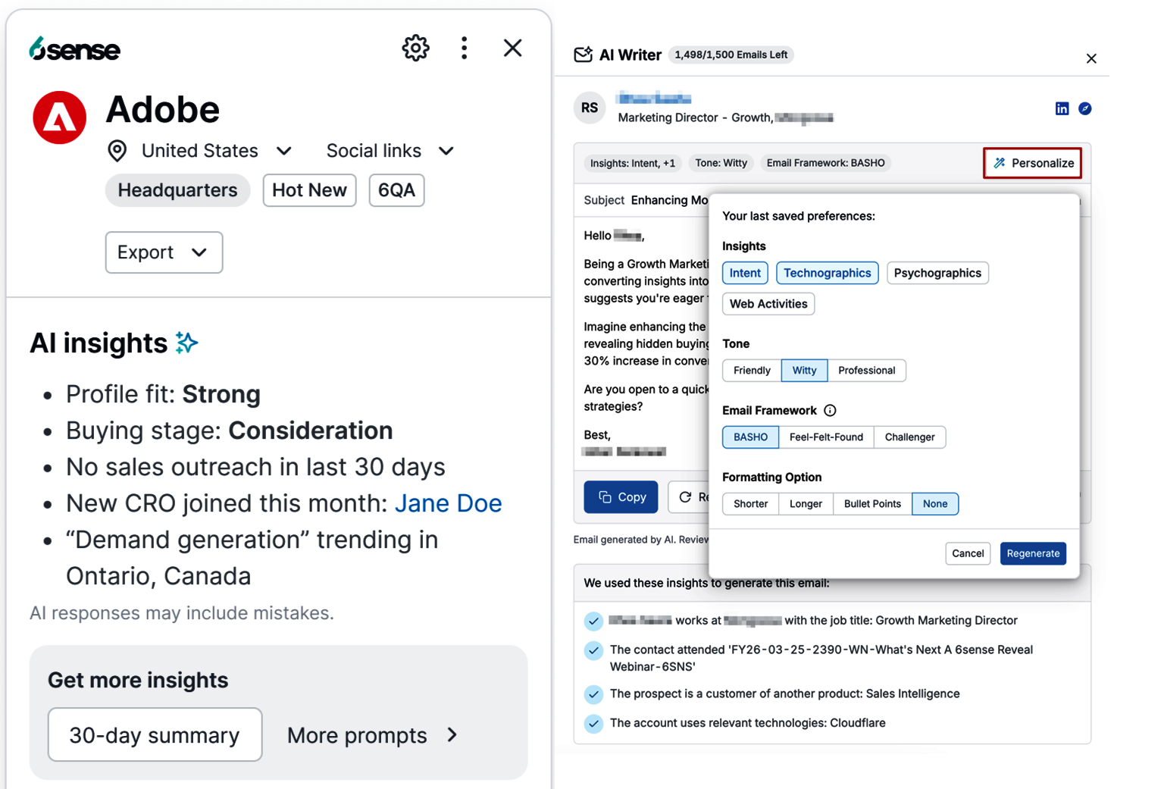Click the Regenerate button
Image resolution: width=1164 pixels, height=789 pixels.
(x=1033, y=553)
